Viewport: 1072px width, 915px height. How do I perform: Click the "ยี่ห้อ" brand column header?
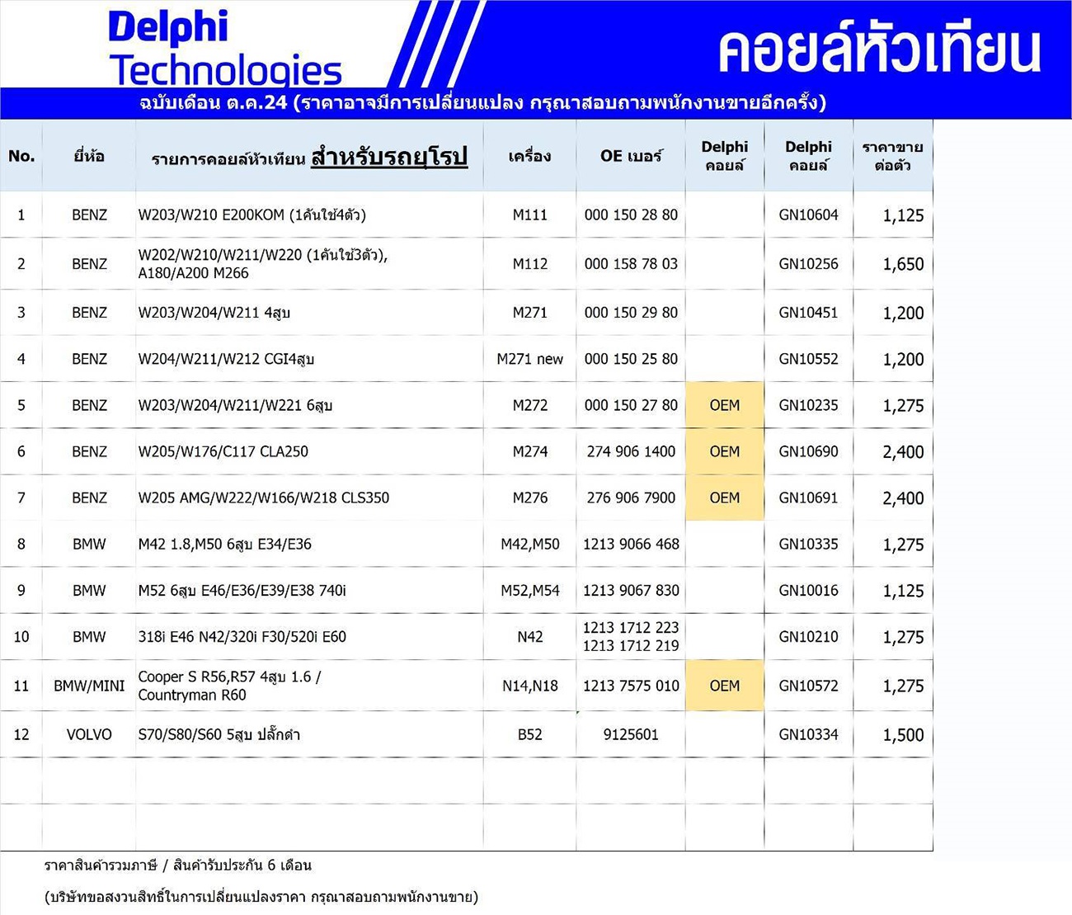click(89, 156)
